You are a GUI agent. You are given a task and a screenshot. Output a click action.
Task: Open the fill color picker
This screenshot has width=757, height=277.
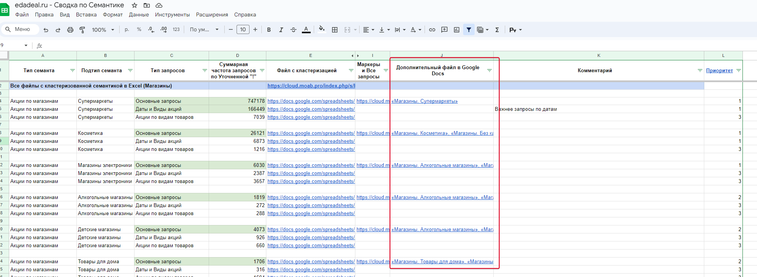[321, 30]
